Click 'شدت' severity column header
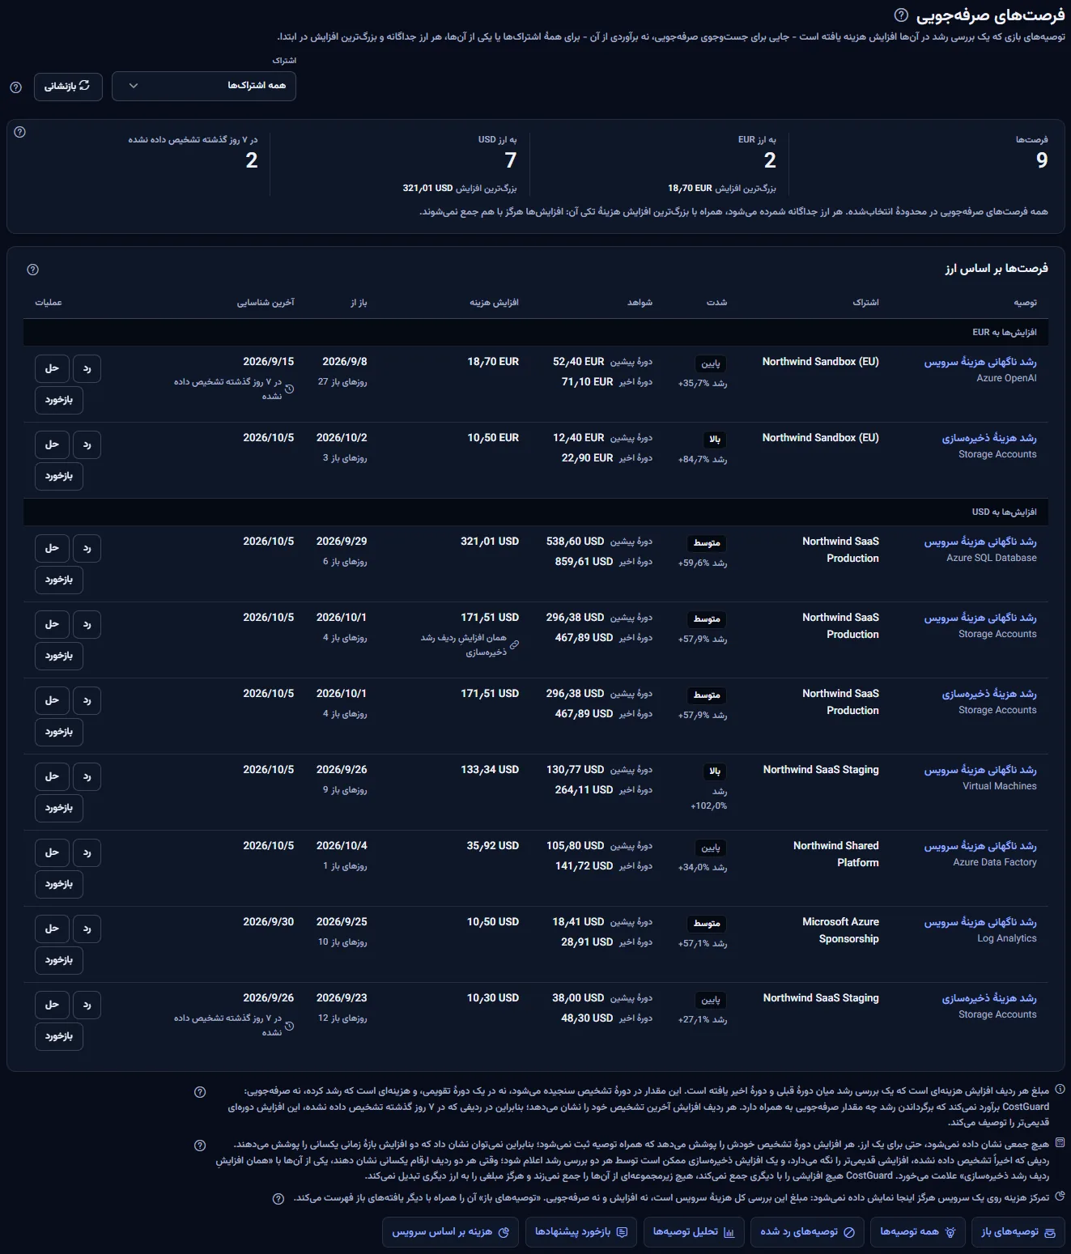 (x=716, y=303)
